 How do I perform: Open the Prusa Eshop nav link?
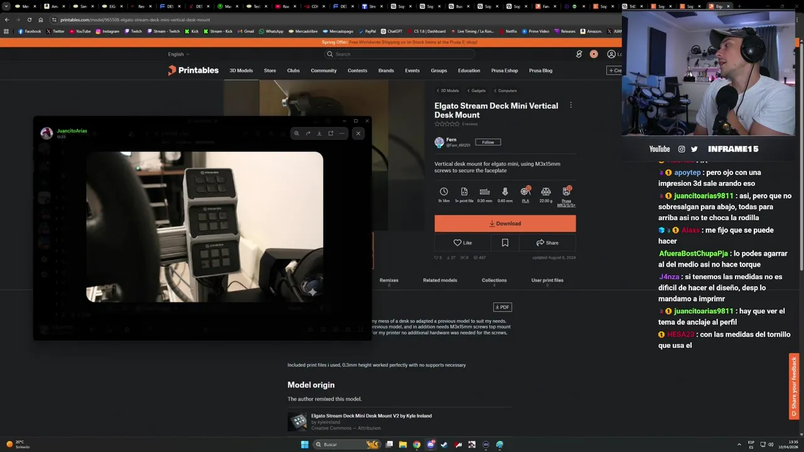[504, 70]
